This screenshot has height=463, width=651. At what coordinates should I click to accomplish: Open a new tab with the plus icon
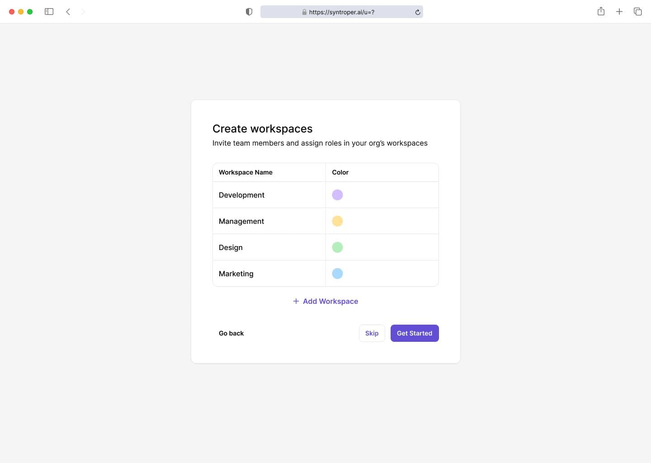click(x=619, y=12)
